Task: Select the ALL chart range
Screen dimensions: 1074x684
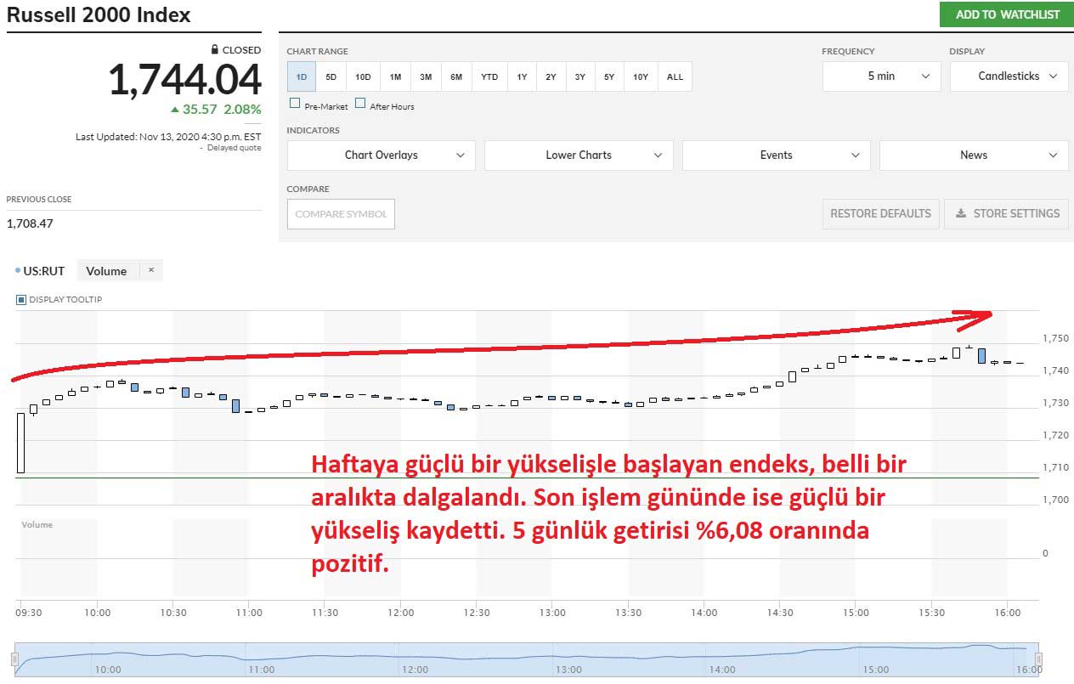Action: click(x=675, y=76)
